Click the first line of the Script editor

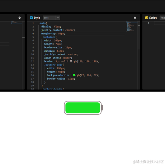(x=159, y=23)
